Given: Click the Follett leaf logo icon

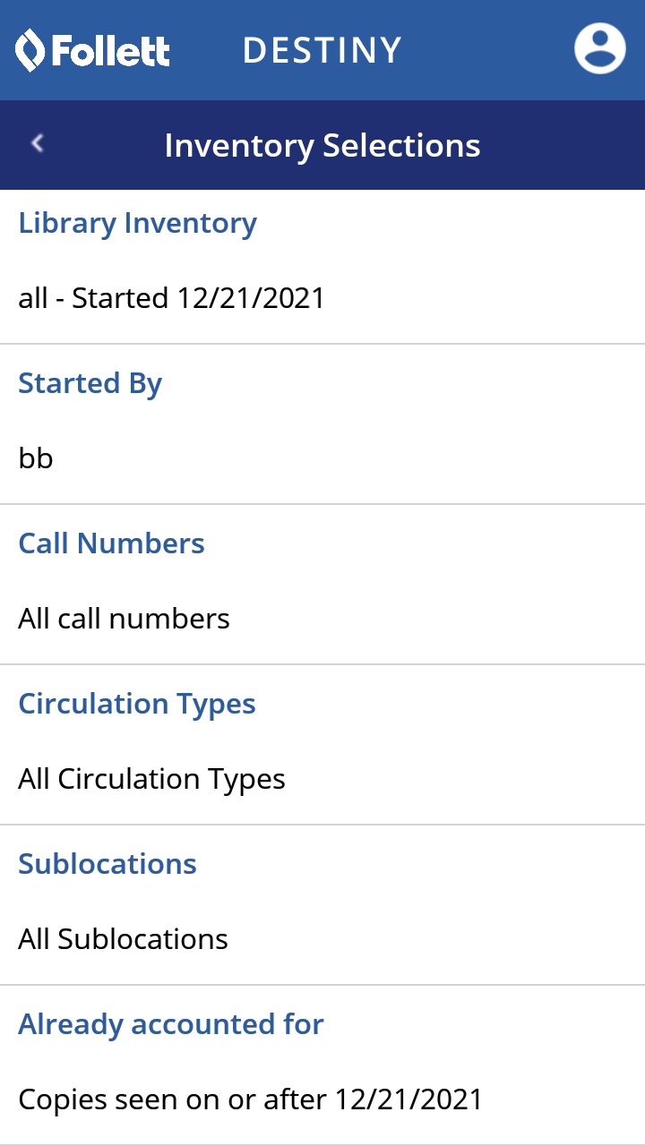Looking at the screenshot, I should point(30,50).
